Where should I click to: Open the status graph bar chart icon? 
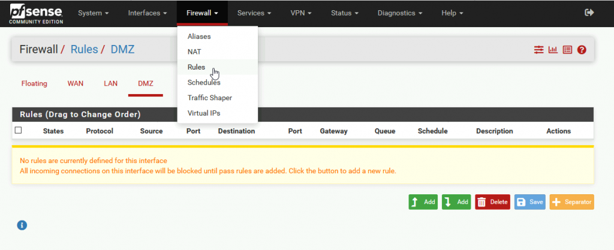[553, 50]
